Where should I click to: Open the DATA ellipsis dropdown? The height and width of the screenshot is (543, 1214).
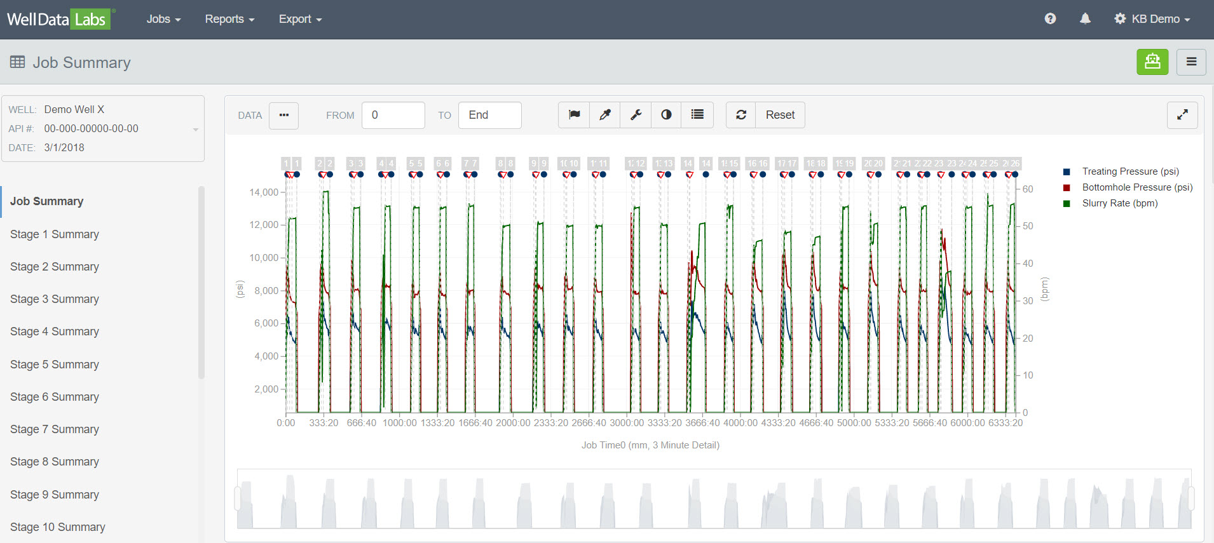click(x=283, y=116)
